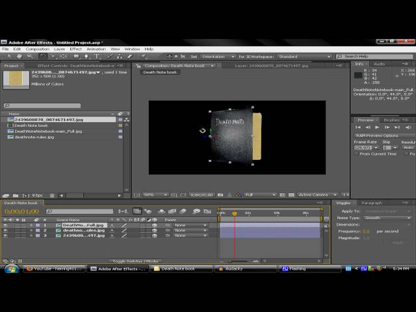This screenshot has width=416, height=312.
Task: Toggle the audio mute button in Preview panel
Action: (408, 127)
